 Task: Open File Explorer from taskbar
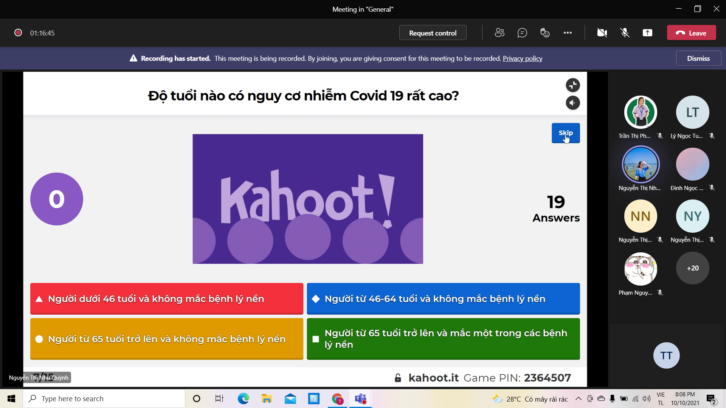[267, 399]
